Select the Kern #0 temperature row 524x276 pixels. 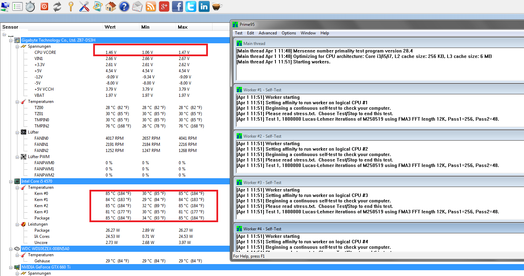click(115, 194)
